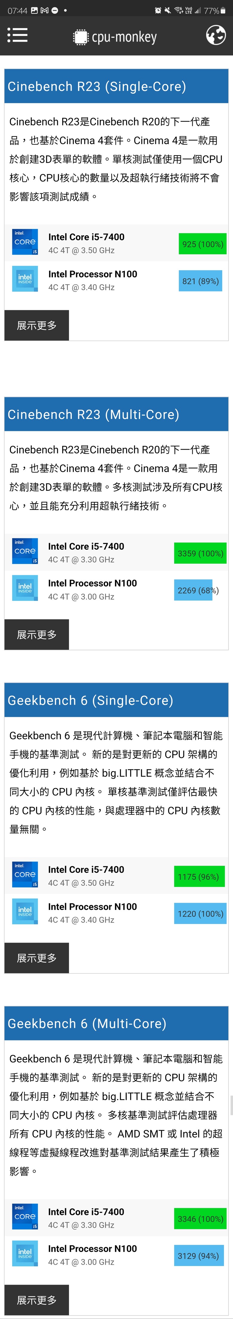The width and height of the screenshot is (233, 1319).
Task: Expand 展示更多 under Geekbench 6 Single-Core
Action: 37,958
